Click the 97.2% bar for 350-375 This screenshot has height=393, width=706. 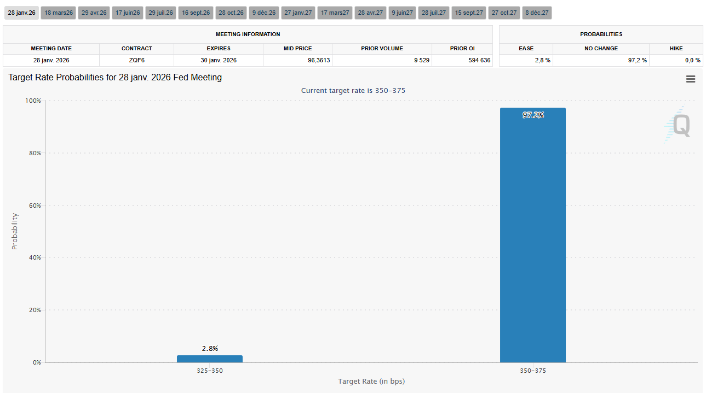[532, 235]
